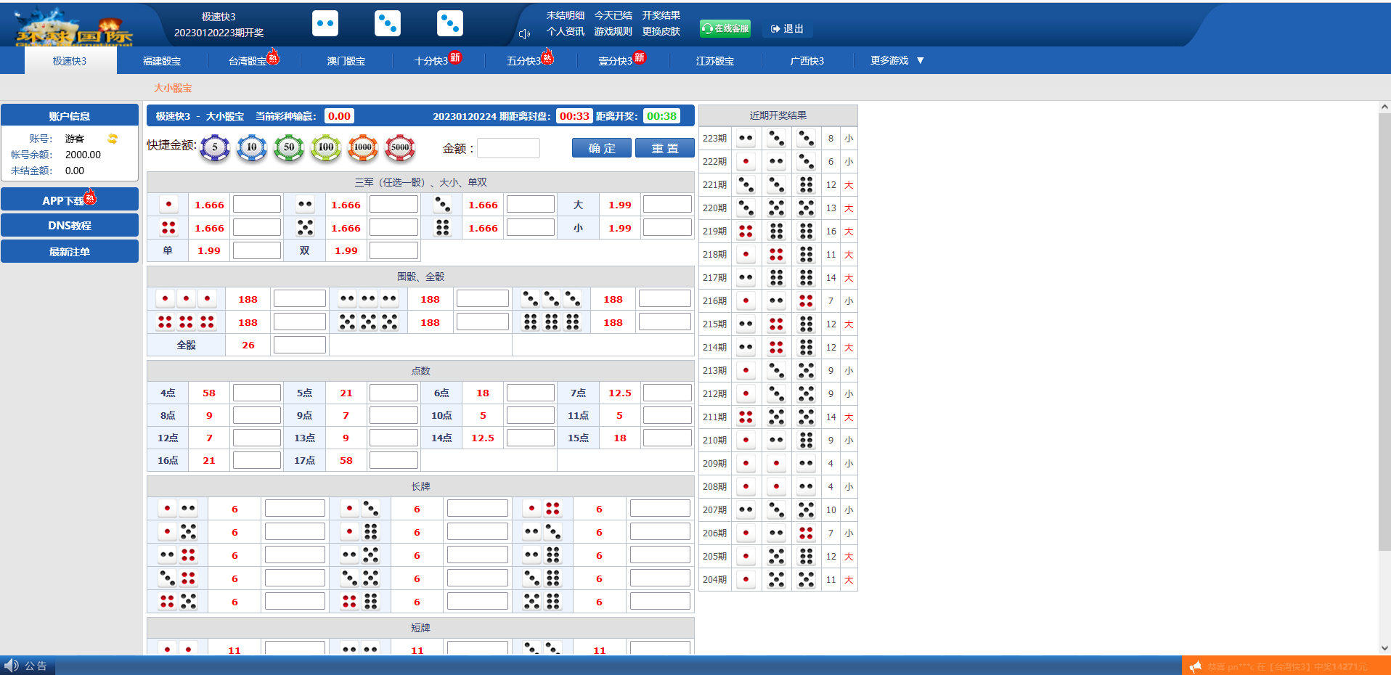Switch to the 福建骰宝 tab

pos(162,61)
